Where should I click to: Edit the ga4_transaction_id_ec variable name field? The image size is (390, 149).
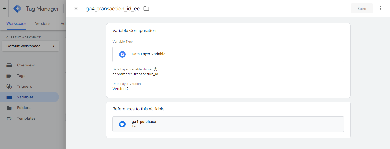(112, 9)
